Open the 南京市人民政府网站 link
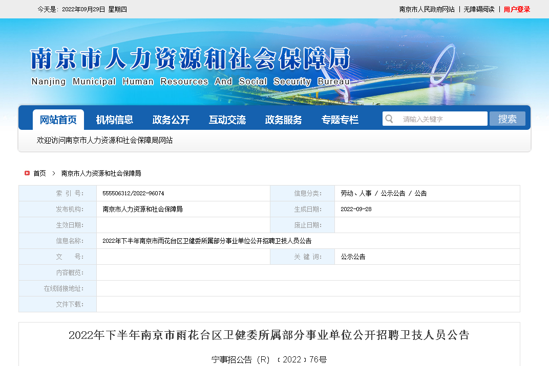The height and width of the screenshot is (366, 549). click(x=427, y=9)
